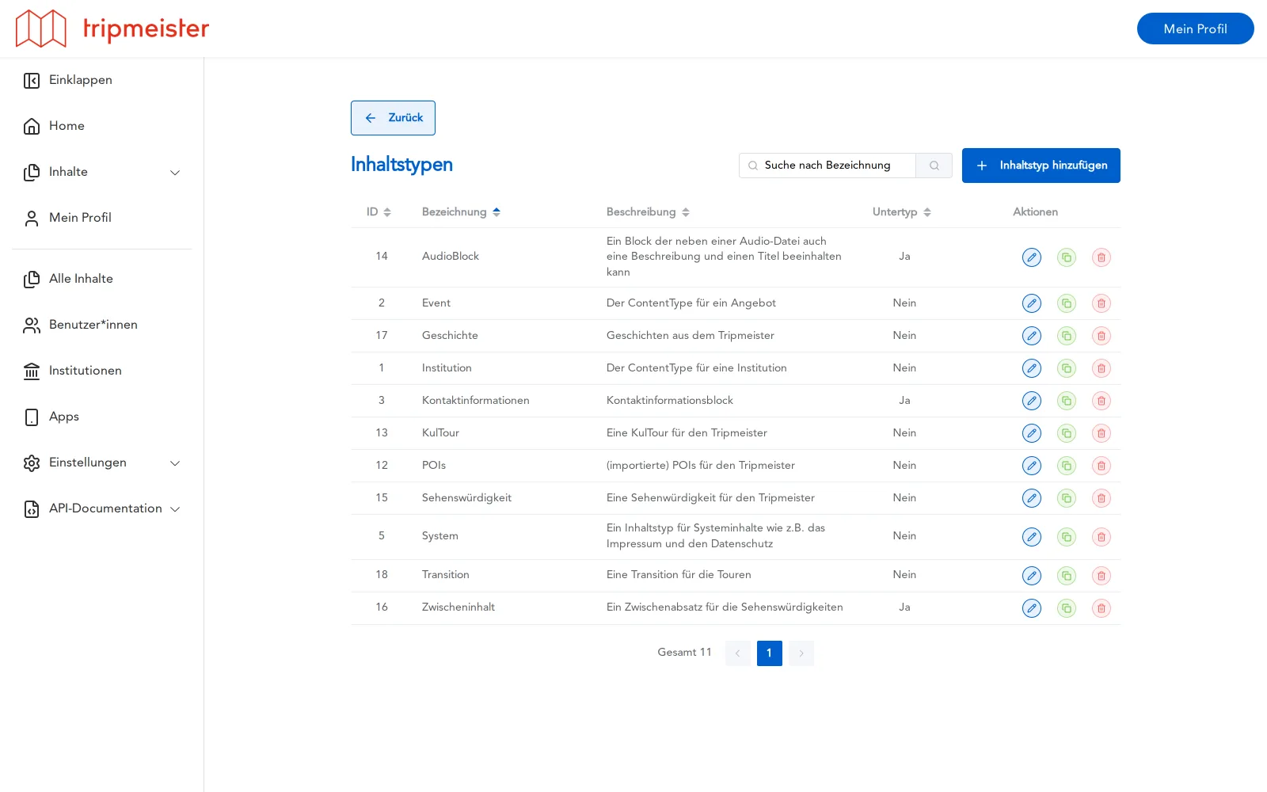Click the Zurück back button
This screenshot has width=1267, height=792.
click(x=393, y=118)
